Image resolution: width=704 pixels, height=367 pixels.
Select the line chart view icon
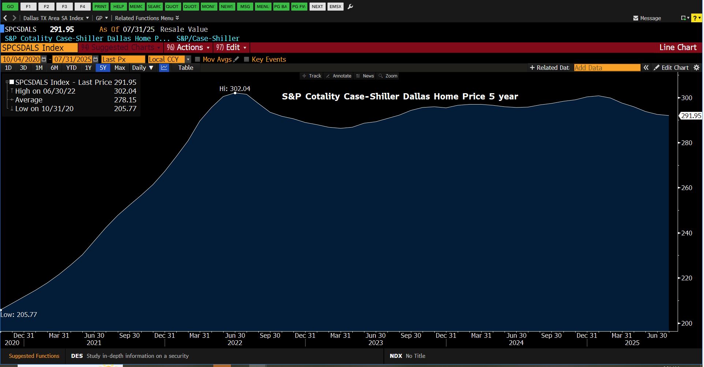click(x=164, y=68)
